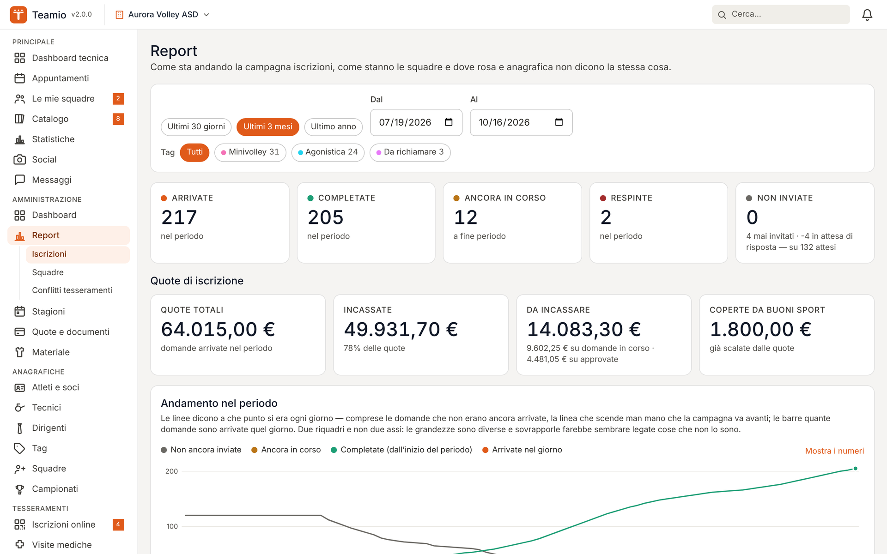
Task: Open the notifications bell
Action: pyautogui.click(x=867, y=15)
